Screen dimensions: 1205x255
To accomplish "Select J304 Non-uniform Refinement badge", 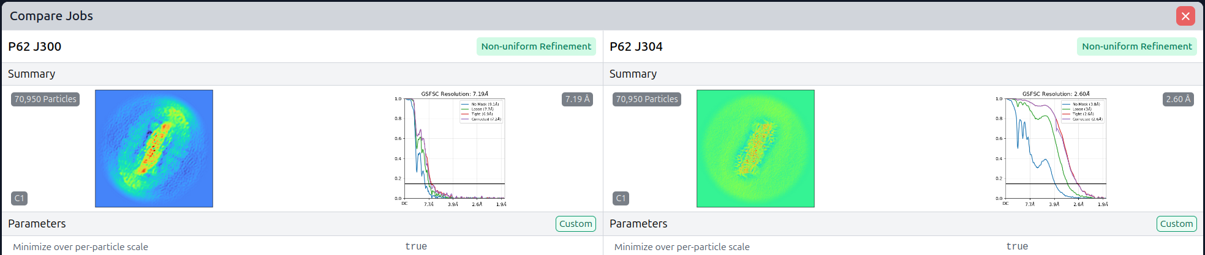I will point(1136,46).
